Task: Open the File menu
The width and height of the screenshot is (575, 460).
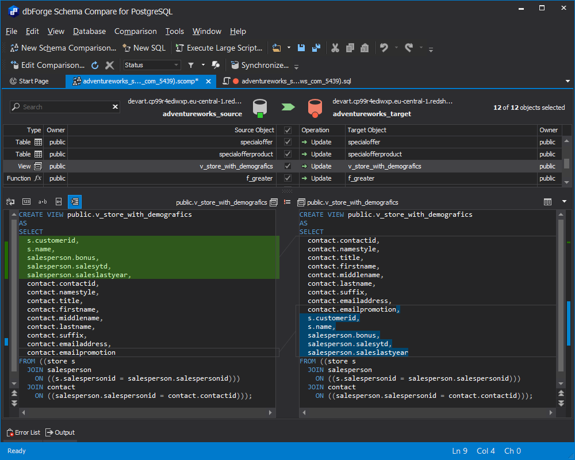Action: point(11,31)
